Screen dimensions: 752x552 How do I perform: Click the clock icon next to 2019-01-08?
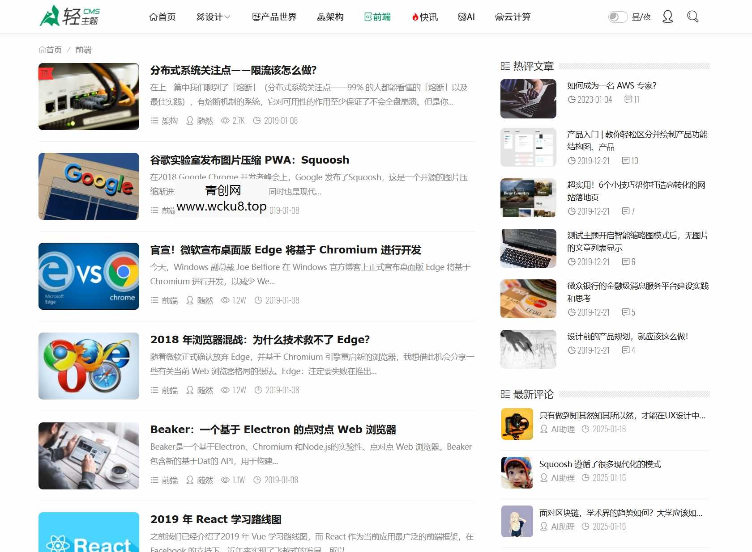(x=256, y=121)
